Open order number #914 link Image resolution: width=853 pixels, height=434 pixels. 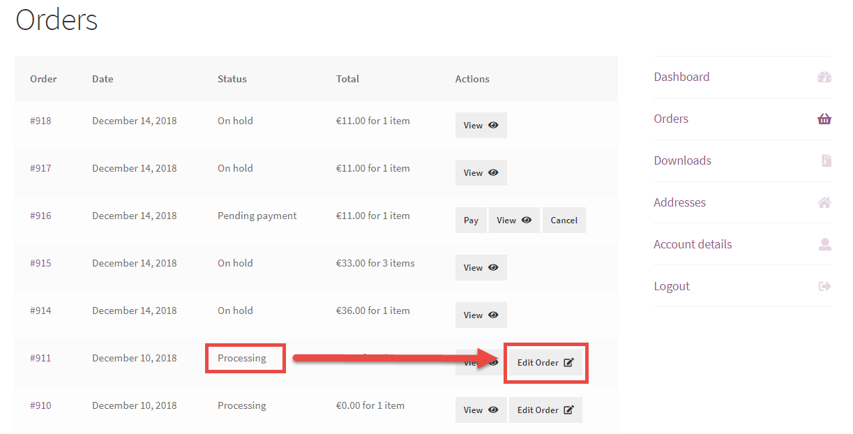click(x=40, y=310)
